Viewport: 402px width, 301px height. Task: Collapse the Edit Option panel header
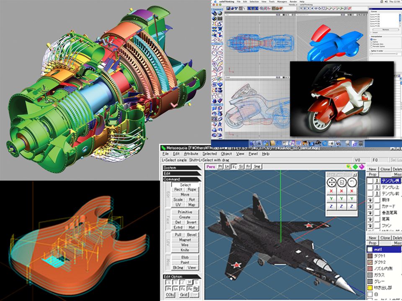tap(182, 277)
